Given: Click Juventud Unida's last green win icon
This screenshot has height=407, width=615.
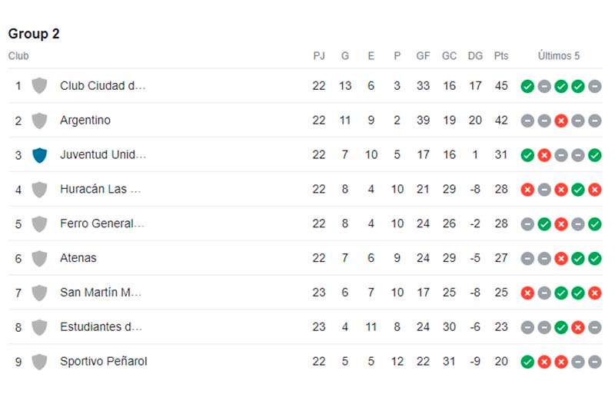Looking at the screenshot, I should (595, 155).
